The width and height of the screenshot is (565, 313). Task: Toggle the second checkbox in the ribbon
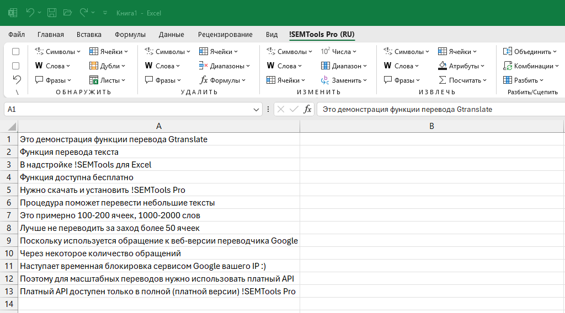pyautogui.click(x=16, y=66)
